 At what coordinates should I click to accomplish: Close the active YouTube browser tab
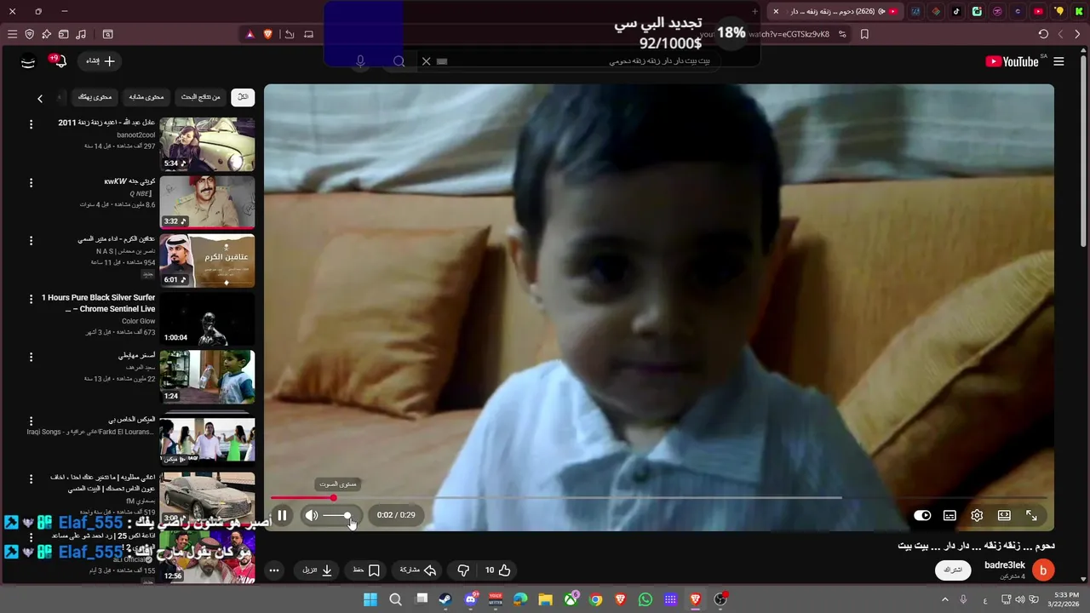775,11
